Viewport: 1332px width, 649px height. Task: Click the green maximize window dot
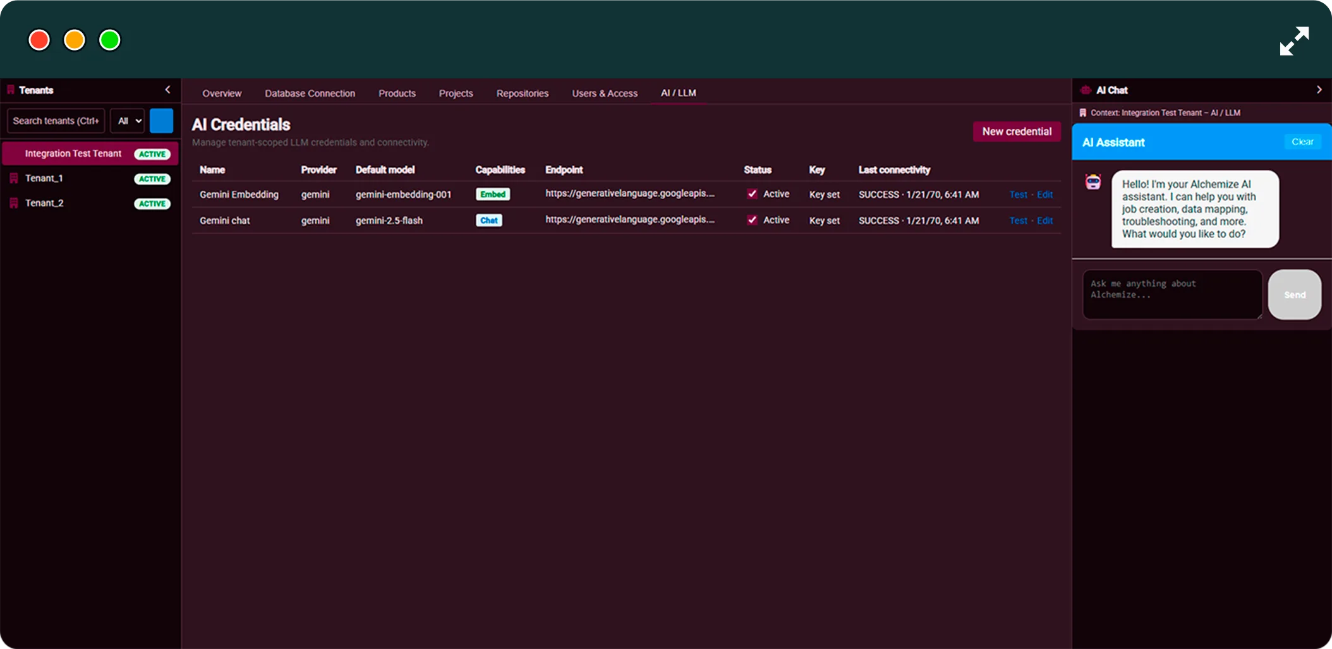tap(110, 40)
